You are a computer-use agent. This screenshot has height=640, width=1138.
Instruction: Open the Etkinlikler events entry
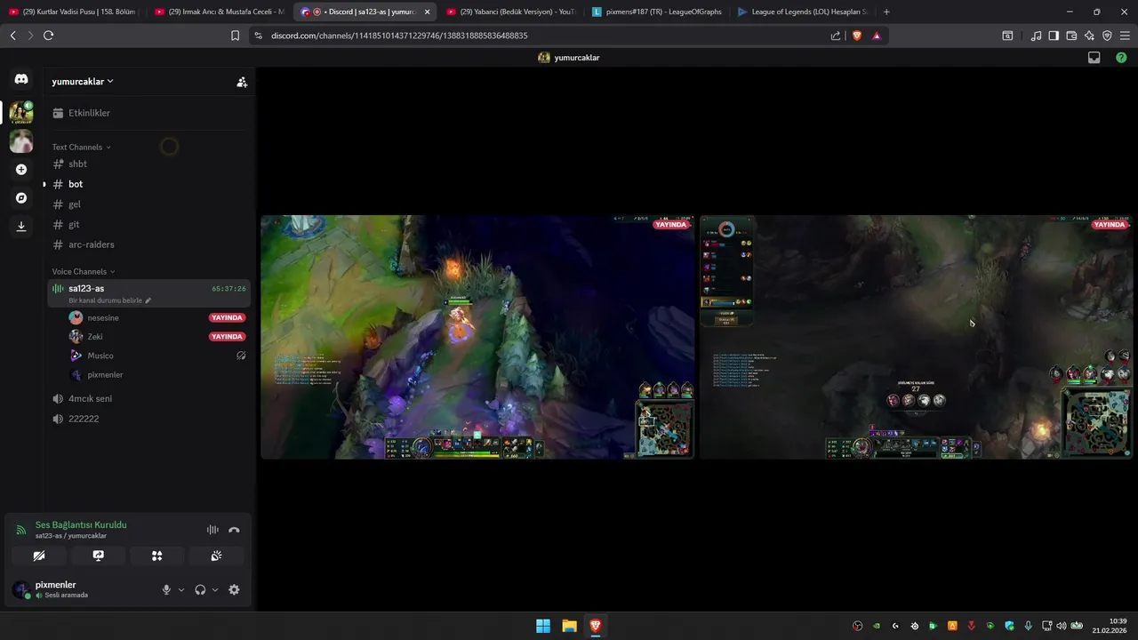(x=148, y=113)
